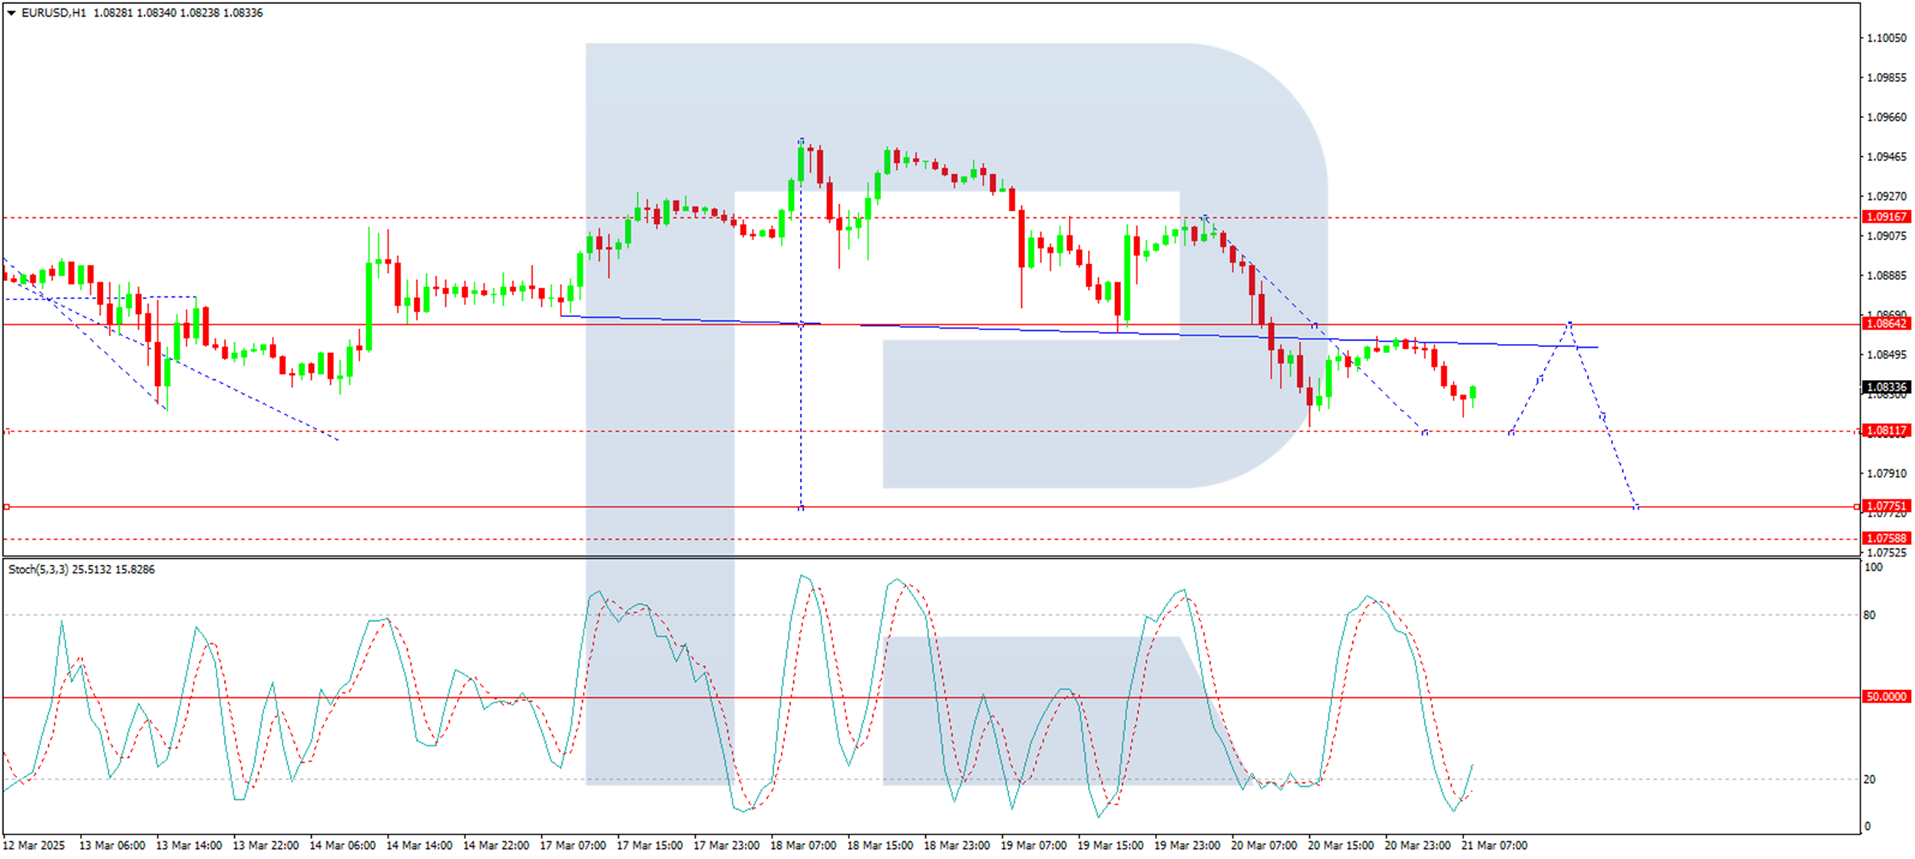Select the 1.08117 red price label
Viewport: 1915px width, 859px height.
click(1886, 431)
